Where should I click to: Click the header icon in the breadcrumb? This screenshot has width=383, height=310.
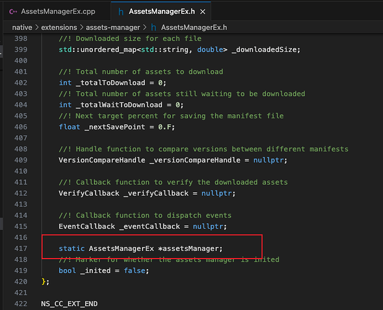point(154,27)
